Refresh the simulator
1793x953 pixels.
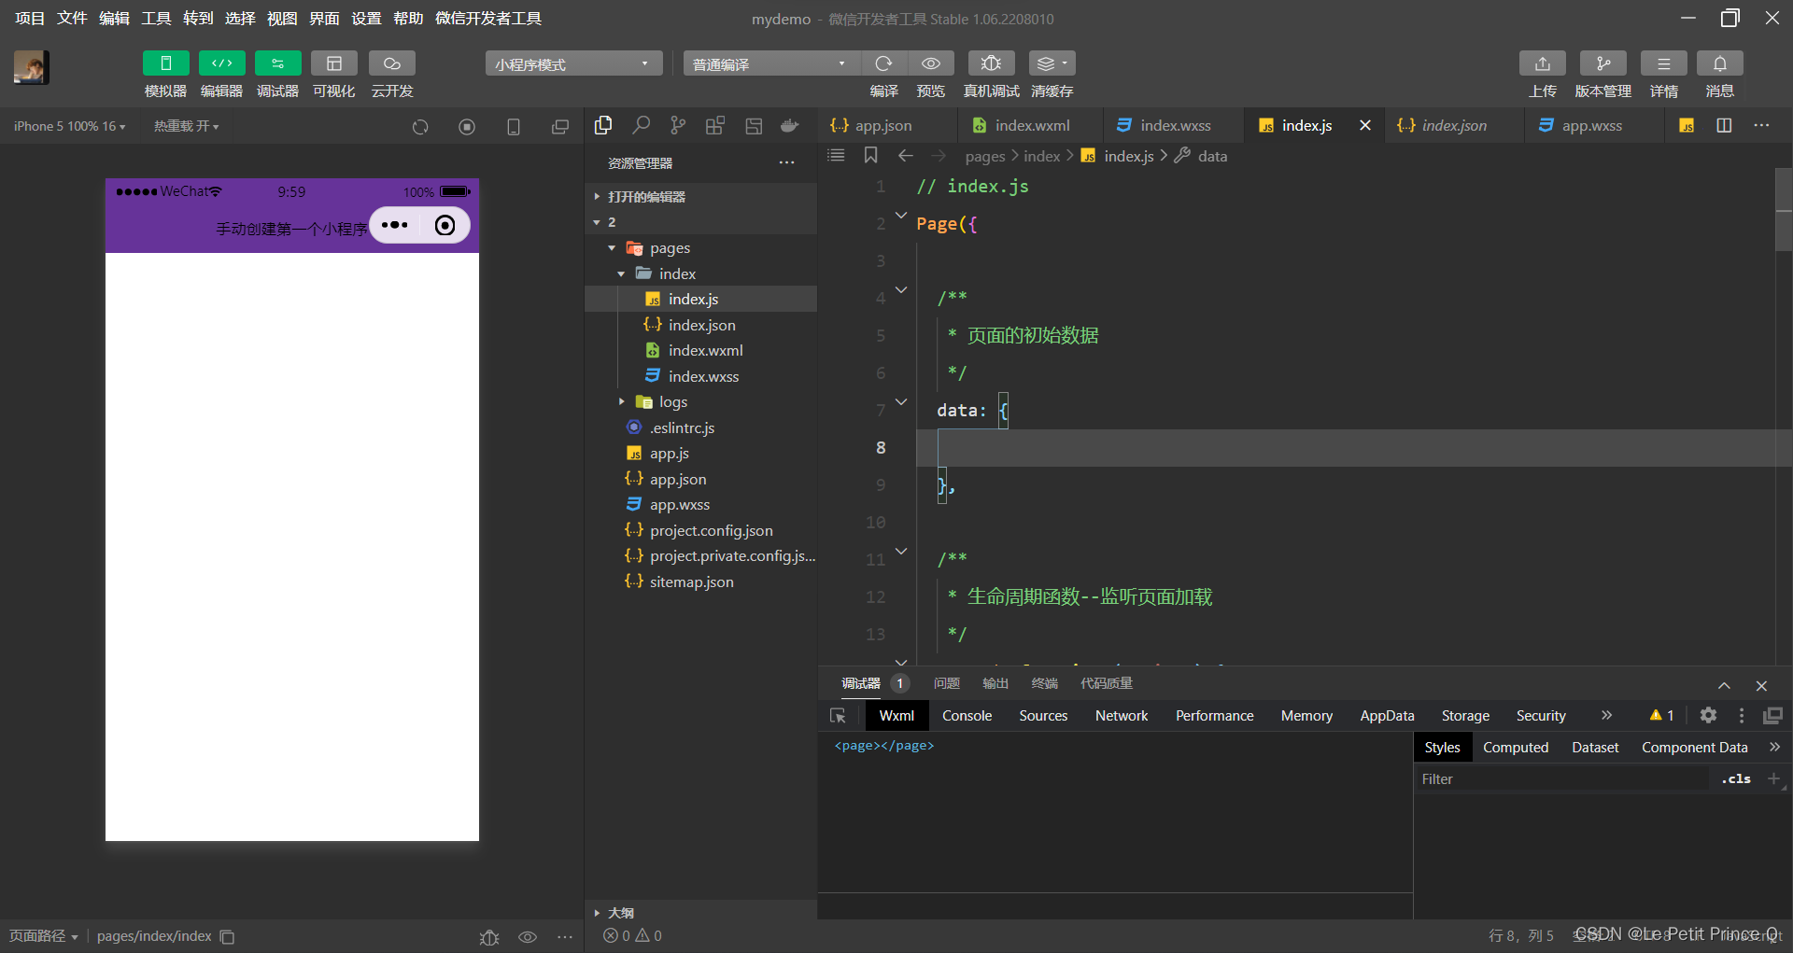tap(420, 127)
